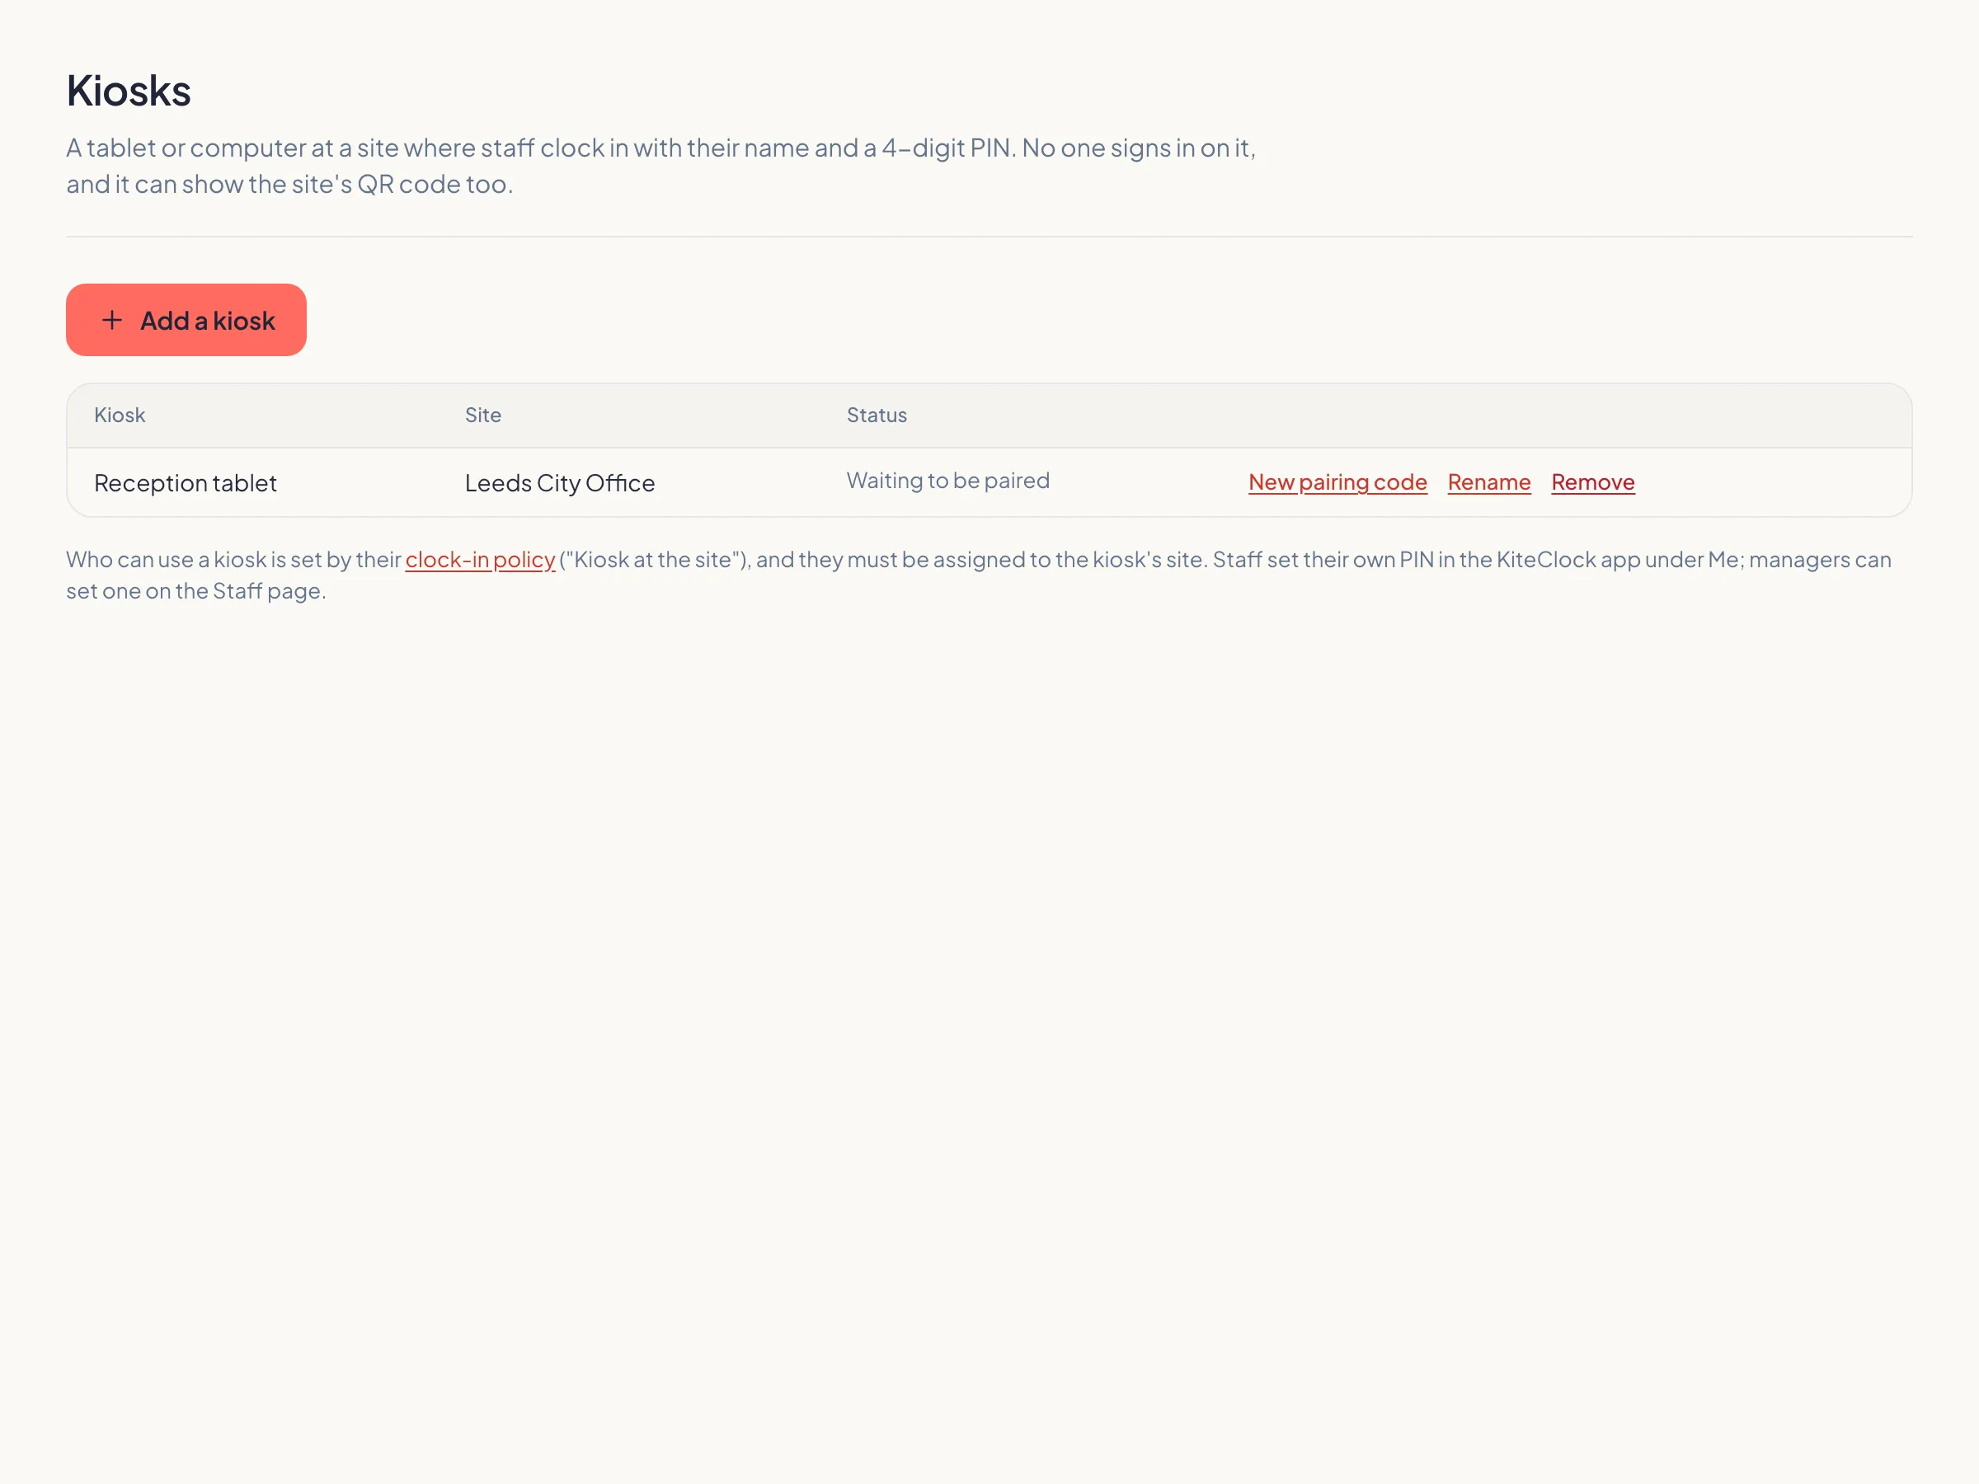
Task: Select the Reception tablet cell
Action: coord(186,483)
